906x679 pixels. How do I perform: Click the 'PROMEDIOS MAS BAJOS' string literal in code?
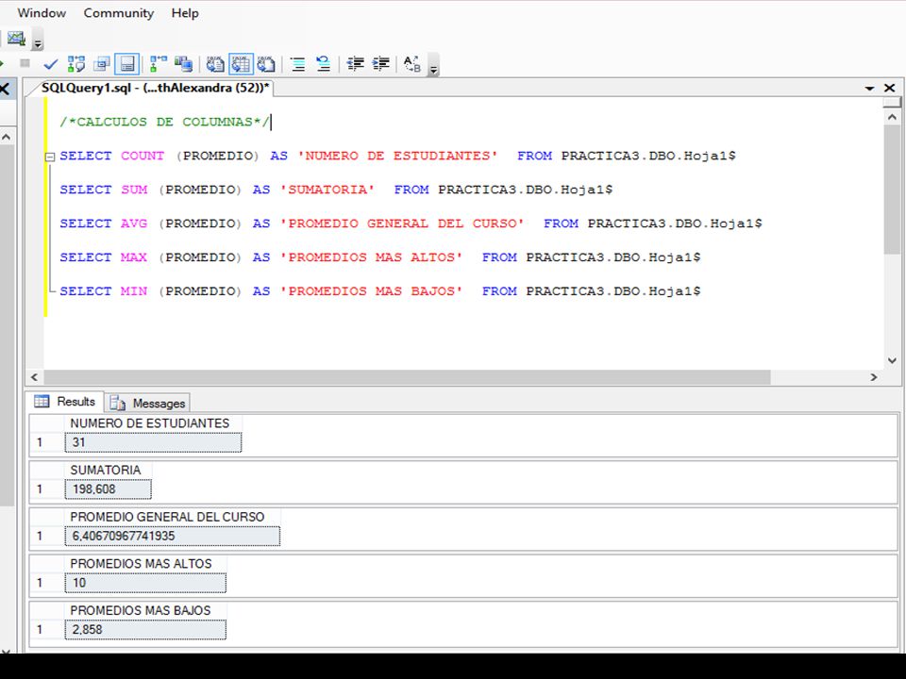click(372, 291)
